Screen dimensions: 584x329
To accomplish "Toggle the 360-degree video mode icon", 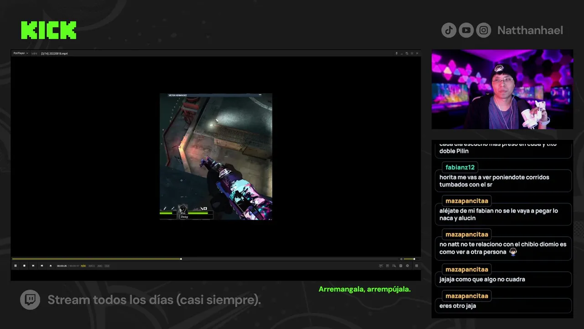I will [x=381, y=265].
